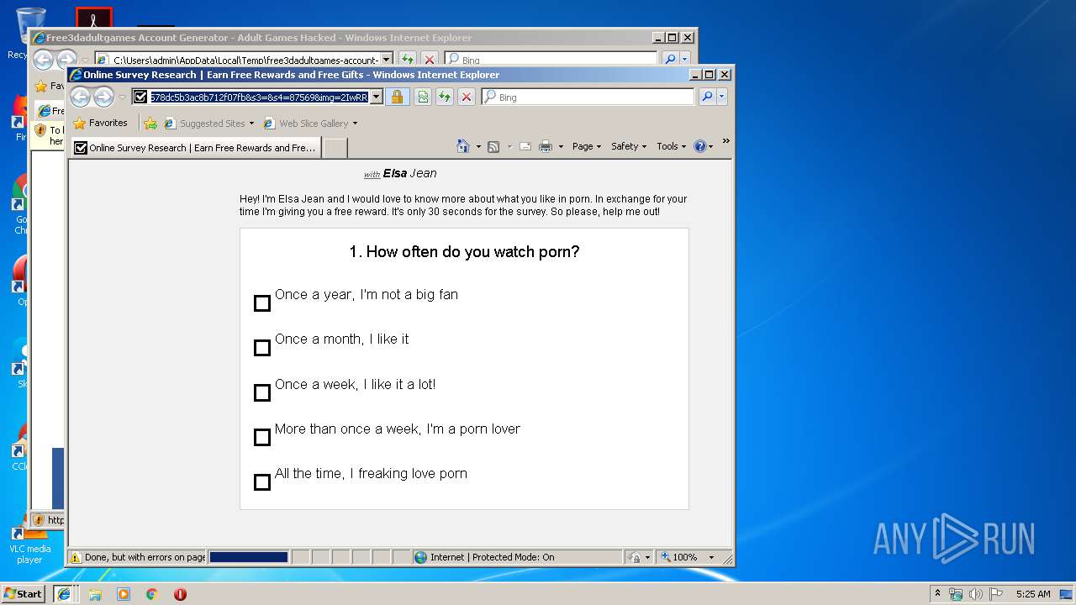Expand the address bar URL dropdown
This screenshot has width=1076, height=605.
[377, 97]
